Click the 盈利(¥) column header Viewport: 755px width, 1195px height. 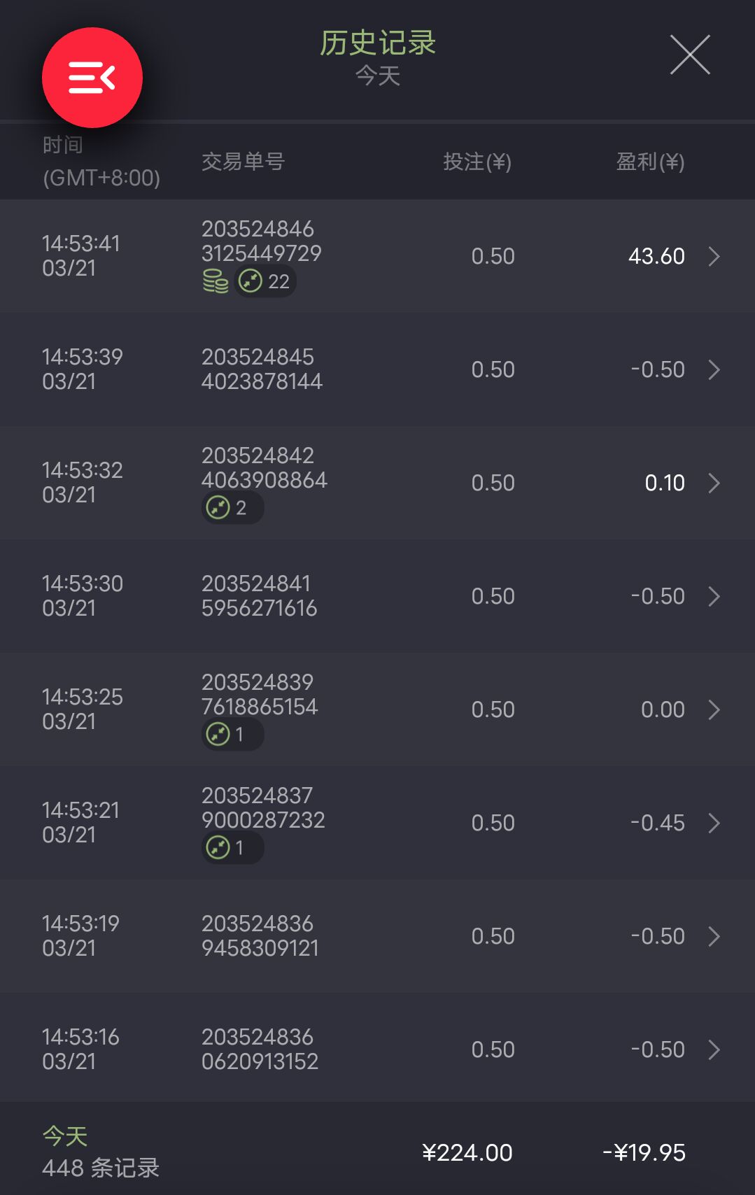click(649, 162)
